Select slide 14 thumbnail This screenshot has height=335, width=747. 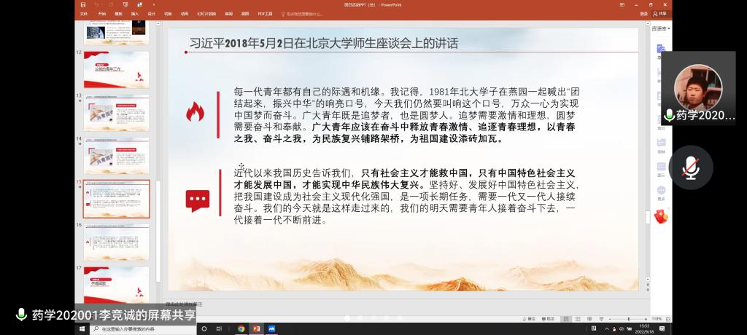(116, 157)
